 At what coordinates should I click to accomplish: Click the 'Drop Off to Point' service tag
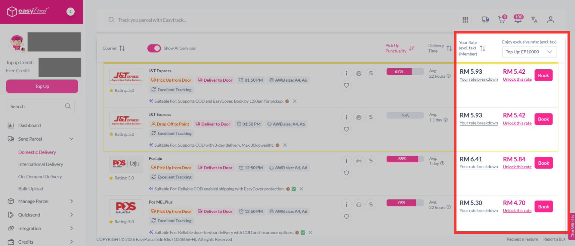click(x=170, y=124)
